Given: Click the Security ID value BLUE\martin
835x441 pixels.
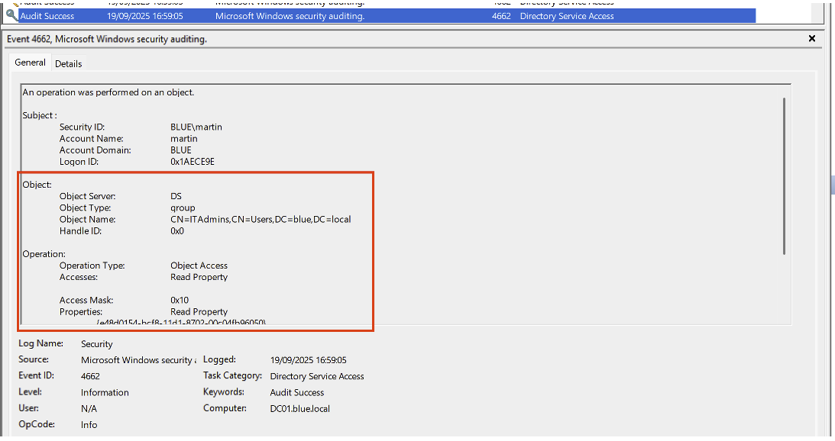Looking at the screenshot, I should [196, 127].
